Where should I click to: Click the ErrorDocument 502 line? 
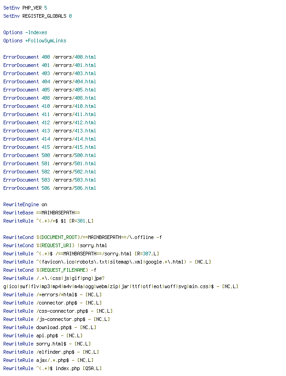point(50,172)
